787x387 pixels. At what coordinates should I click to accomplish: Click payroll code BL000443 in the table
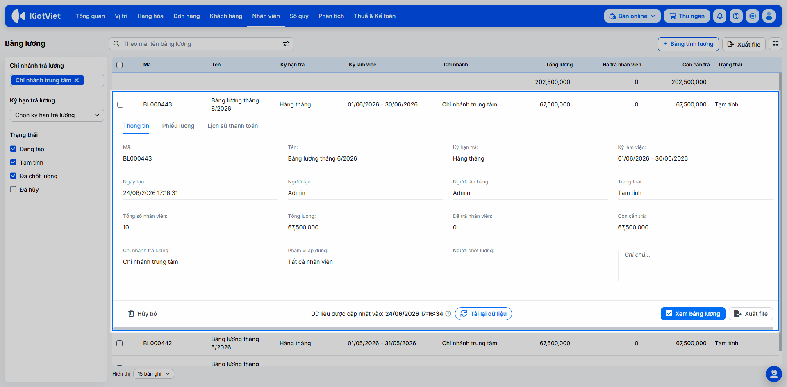point(157,104)
